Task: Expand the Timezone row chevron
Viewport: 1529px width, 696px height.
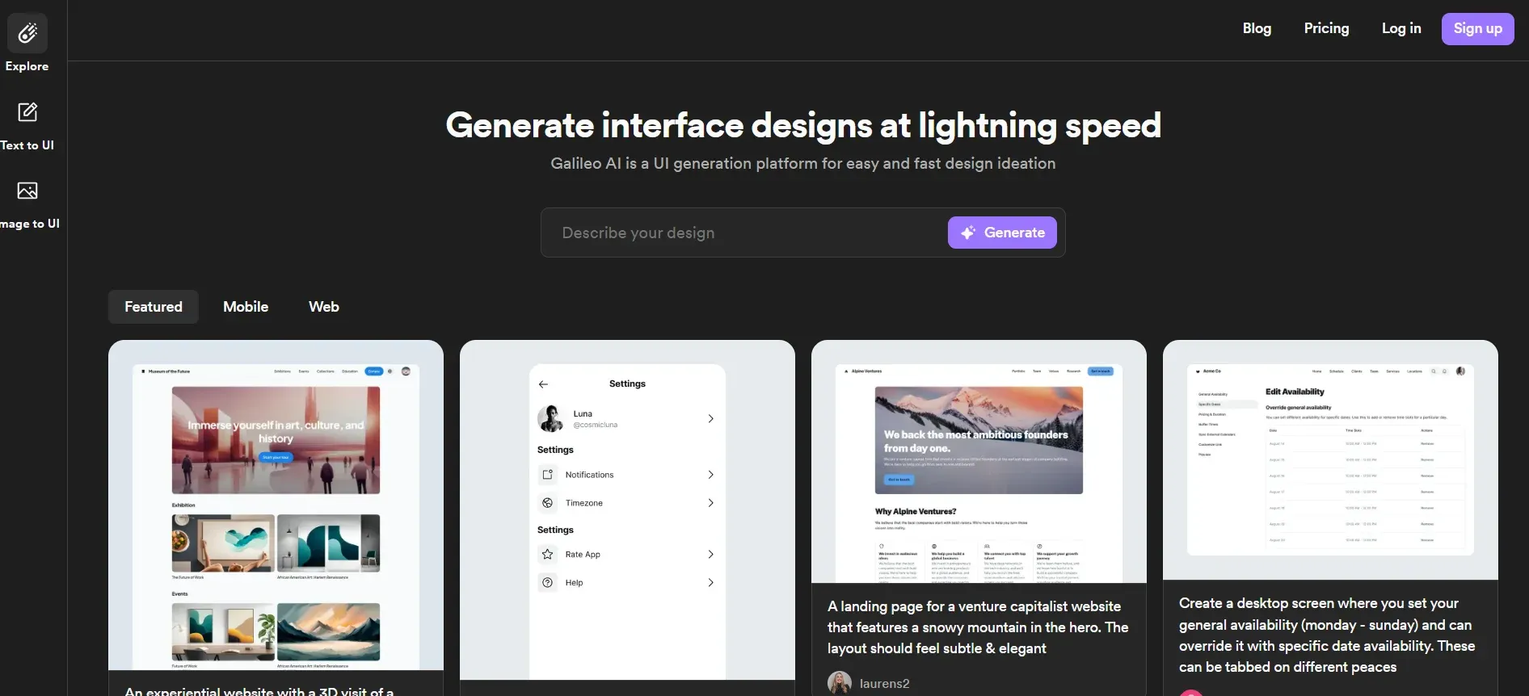Action: pyautogui.click(x=710, y=503)
